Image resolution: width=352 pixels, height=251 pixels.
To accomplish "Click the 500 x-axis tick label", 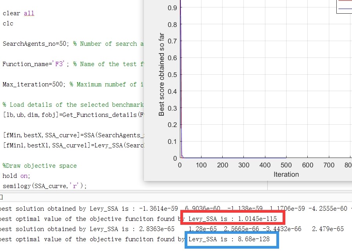I will (x=286, y=165).
